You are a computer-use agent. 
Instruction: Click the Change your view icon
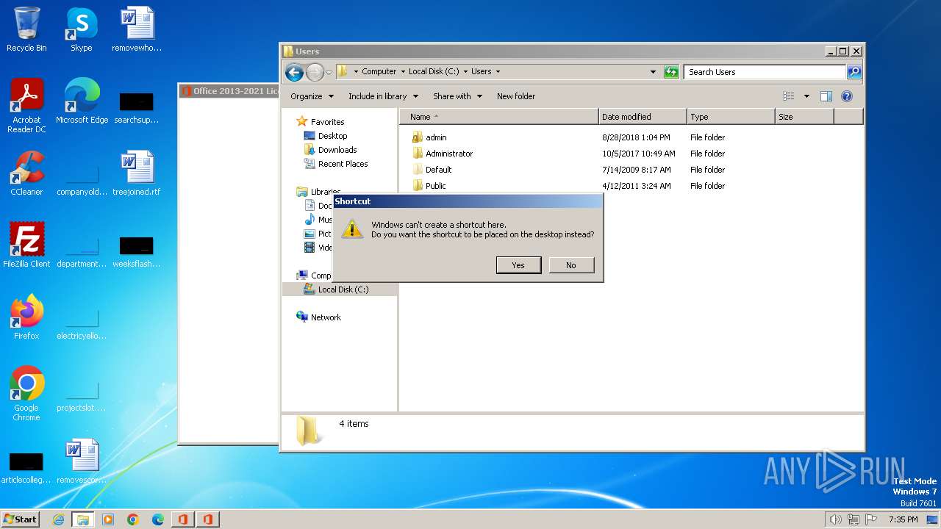(789, 96)
